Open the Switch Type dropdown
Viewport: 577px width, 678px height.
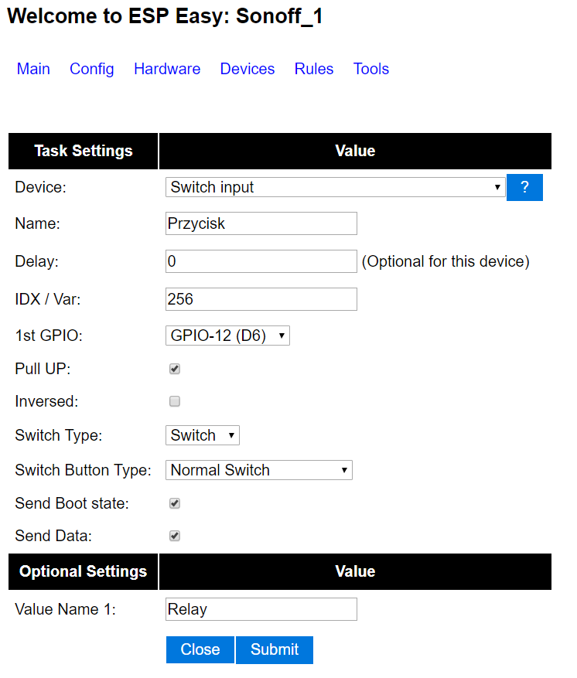pos(203,435)
